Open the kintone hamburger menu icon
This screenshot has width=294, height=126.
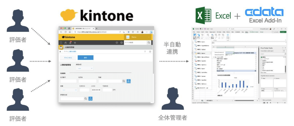(x=61, y=43)
